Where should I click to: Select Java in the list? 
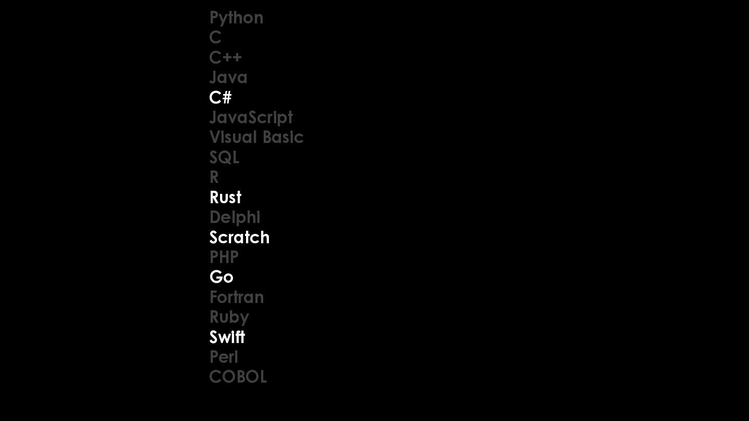[x=228, y=77]
